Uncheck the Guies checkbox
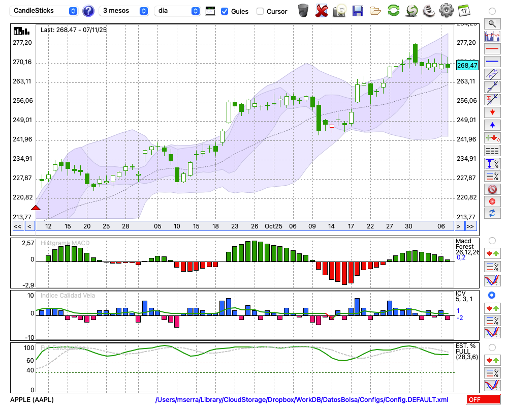Viewport: 508px width, 407px height. pyautogui.click(x=225, y=11)
